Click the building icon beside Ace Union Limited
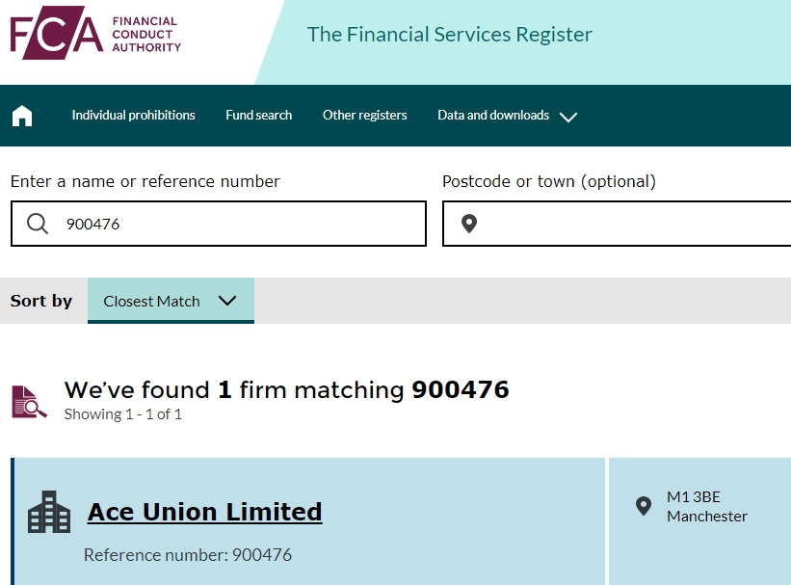The image size is (791, 585). [x=49, y=513]
